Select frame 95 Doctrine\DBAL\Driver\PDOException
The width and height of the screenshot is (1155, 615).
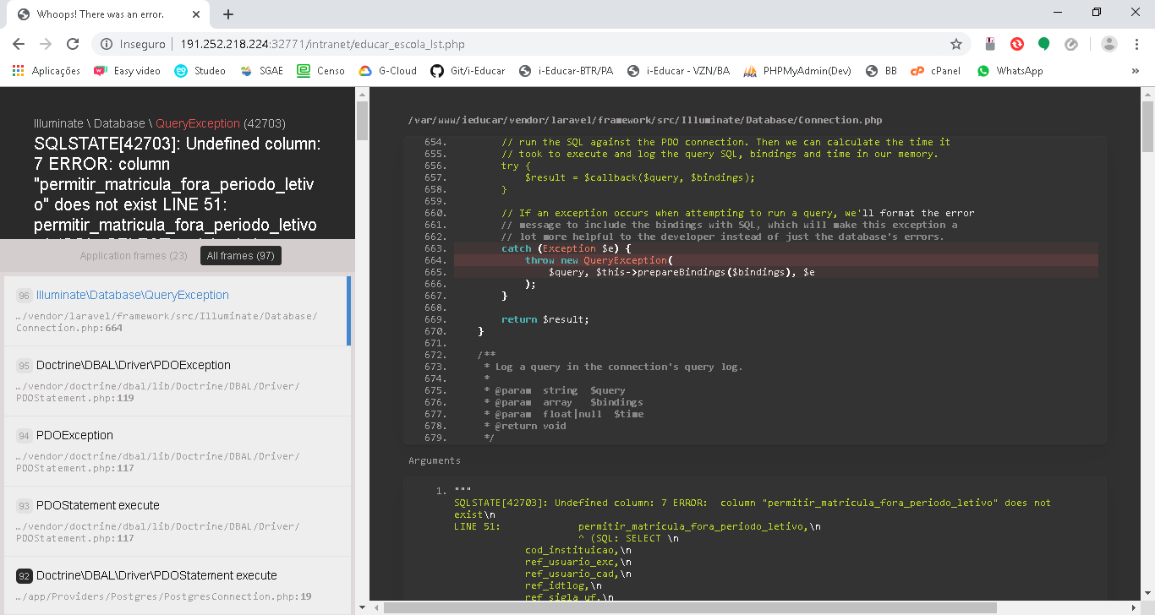(x=177, y=381)
